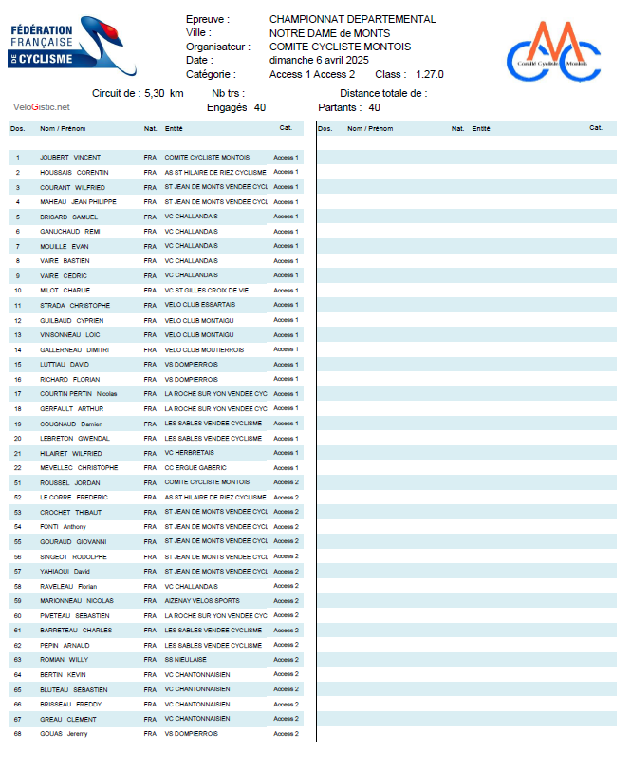Click club 'AIZENAY VELOS SPORTS'

[202, 601]
